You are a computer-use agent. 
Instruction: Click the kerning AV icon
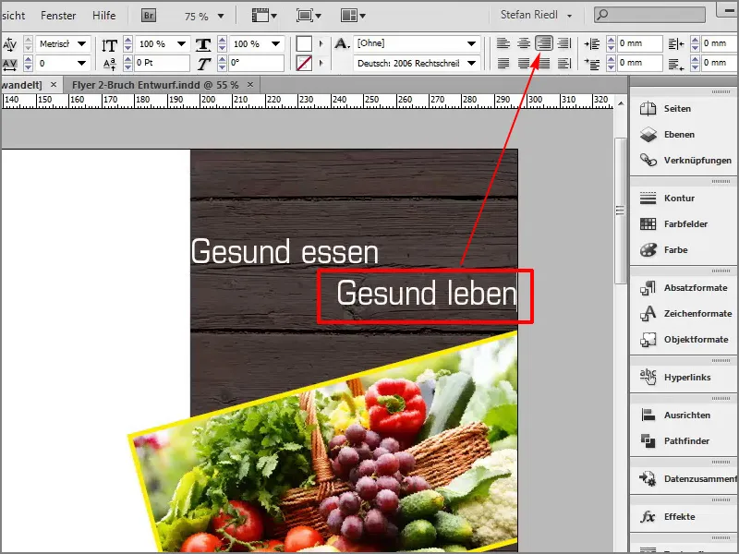[10, 44]
